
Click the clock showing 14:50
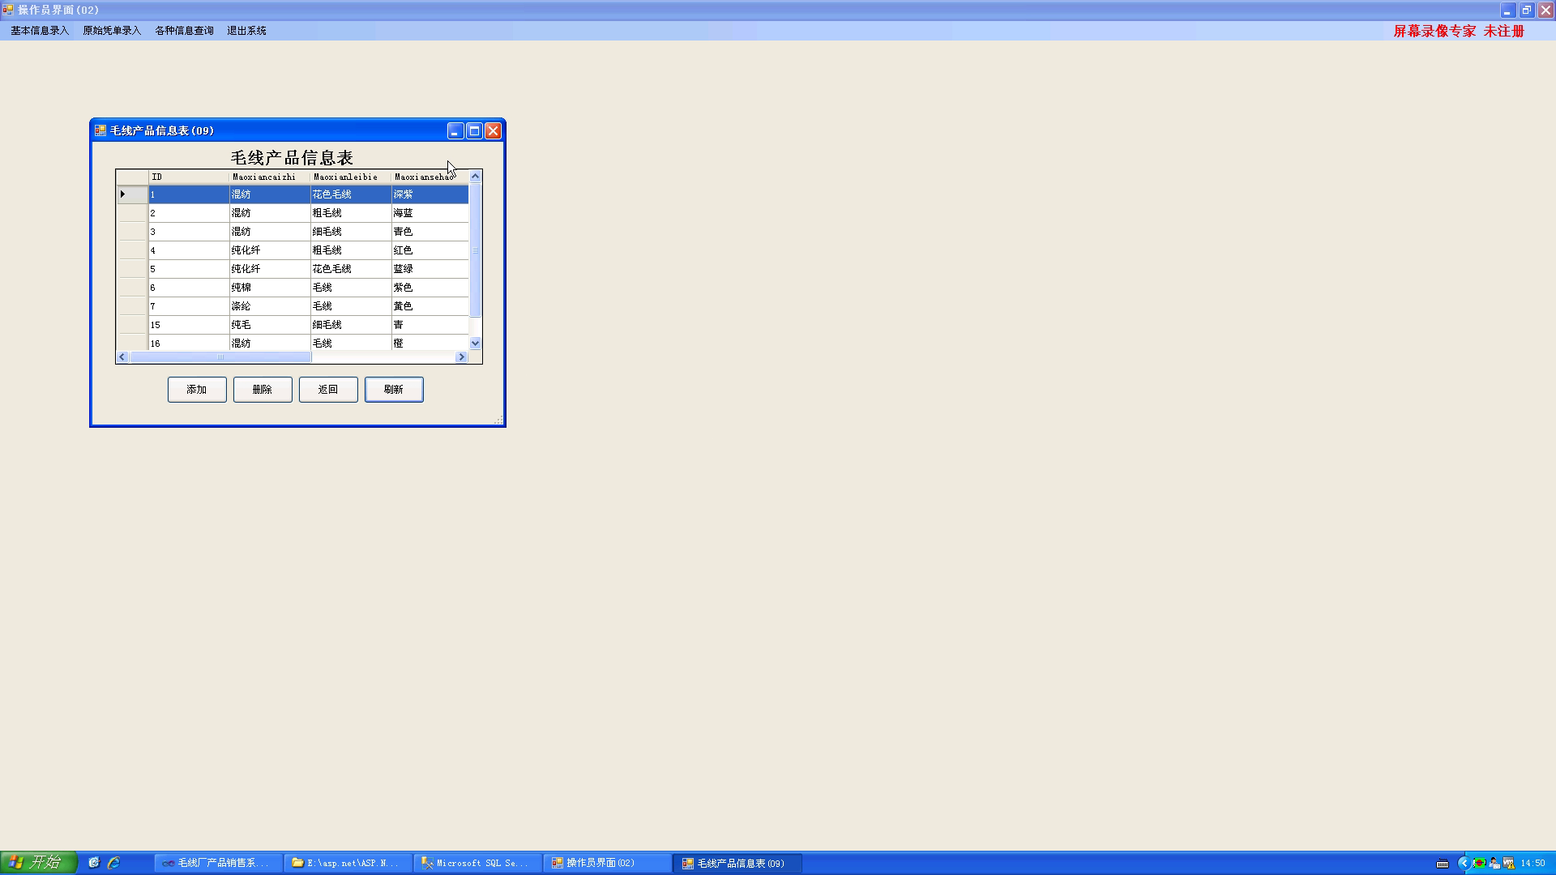click(x=1533, y=864)
